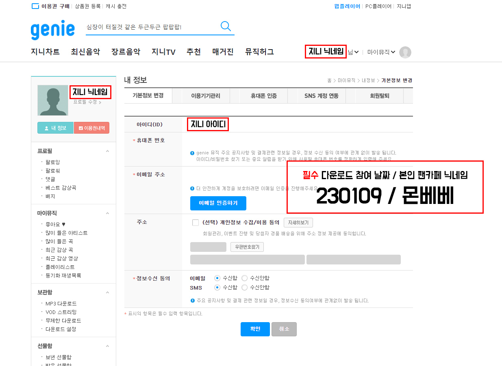Click the 이용권내역 button
Viewport: 502px width, 366px height.
pos(91,128)
